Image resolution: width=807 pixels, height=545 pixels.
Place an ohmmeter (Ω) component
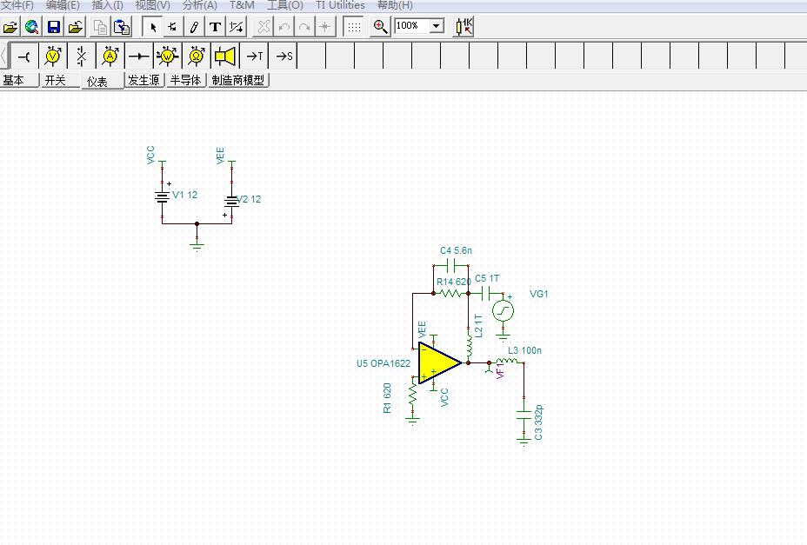197,56
